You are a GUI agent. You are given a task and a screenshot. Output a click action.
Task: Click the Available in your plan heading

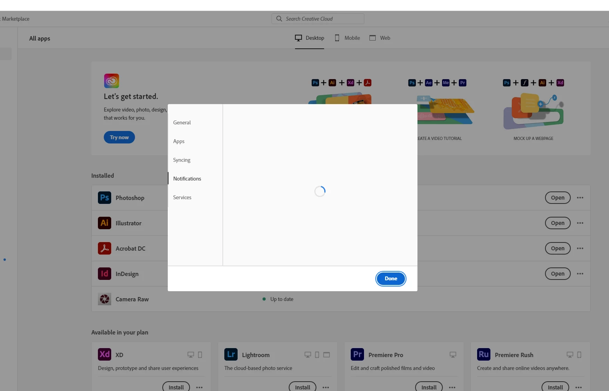120,332
